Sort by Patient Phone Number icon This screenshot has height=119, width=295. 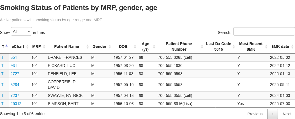coord(202,47)
